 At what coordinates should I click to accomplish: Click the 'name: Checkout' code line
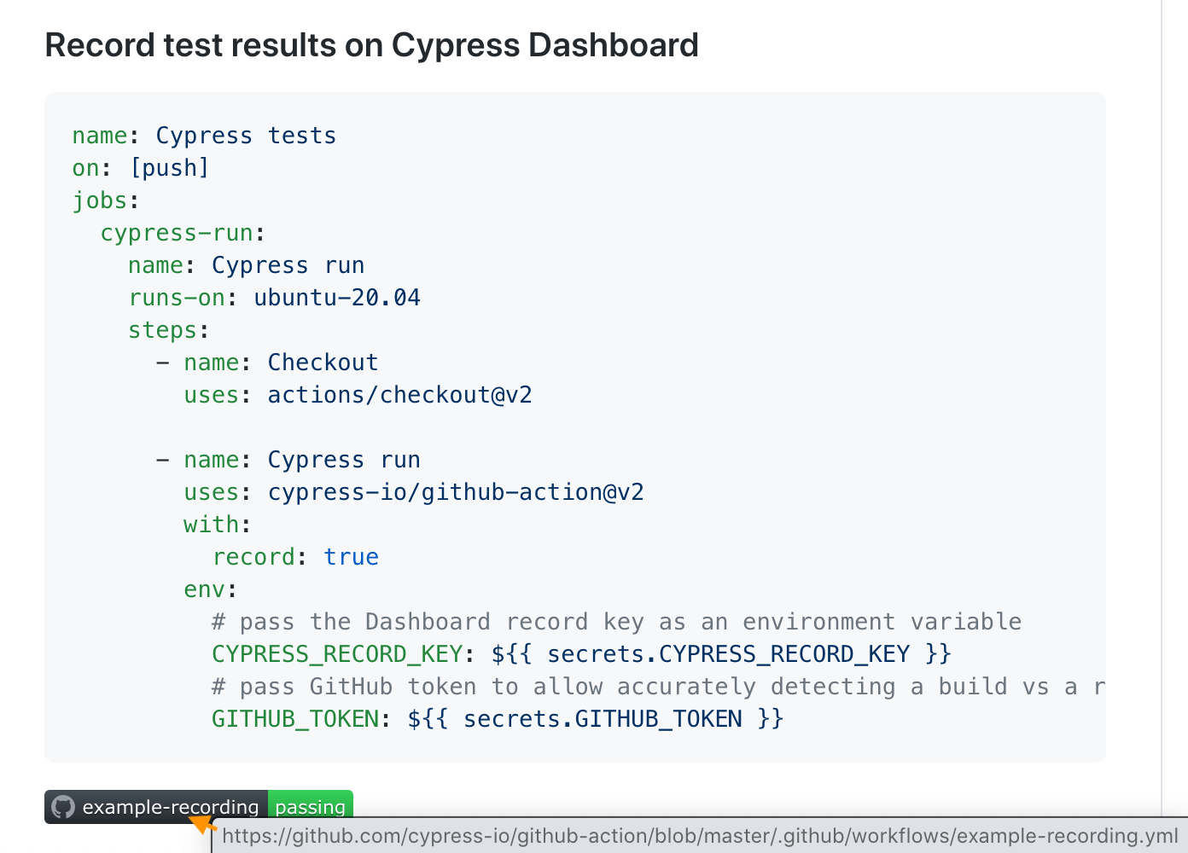point(267,363)
